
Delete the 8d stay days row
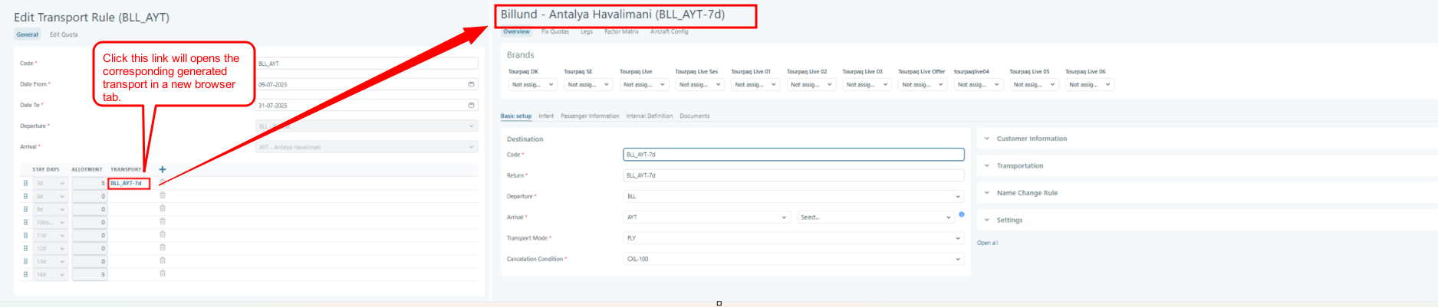[x=163, y=195]
